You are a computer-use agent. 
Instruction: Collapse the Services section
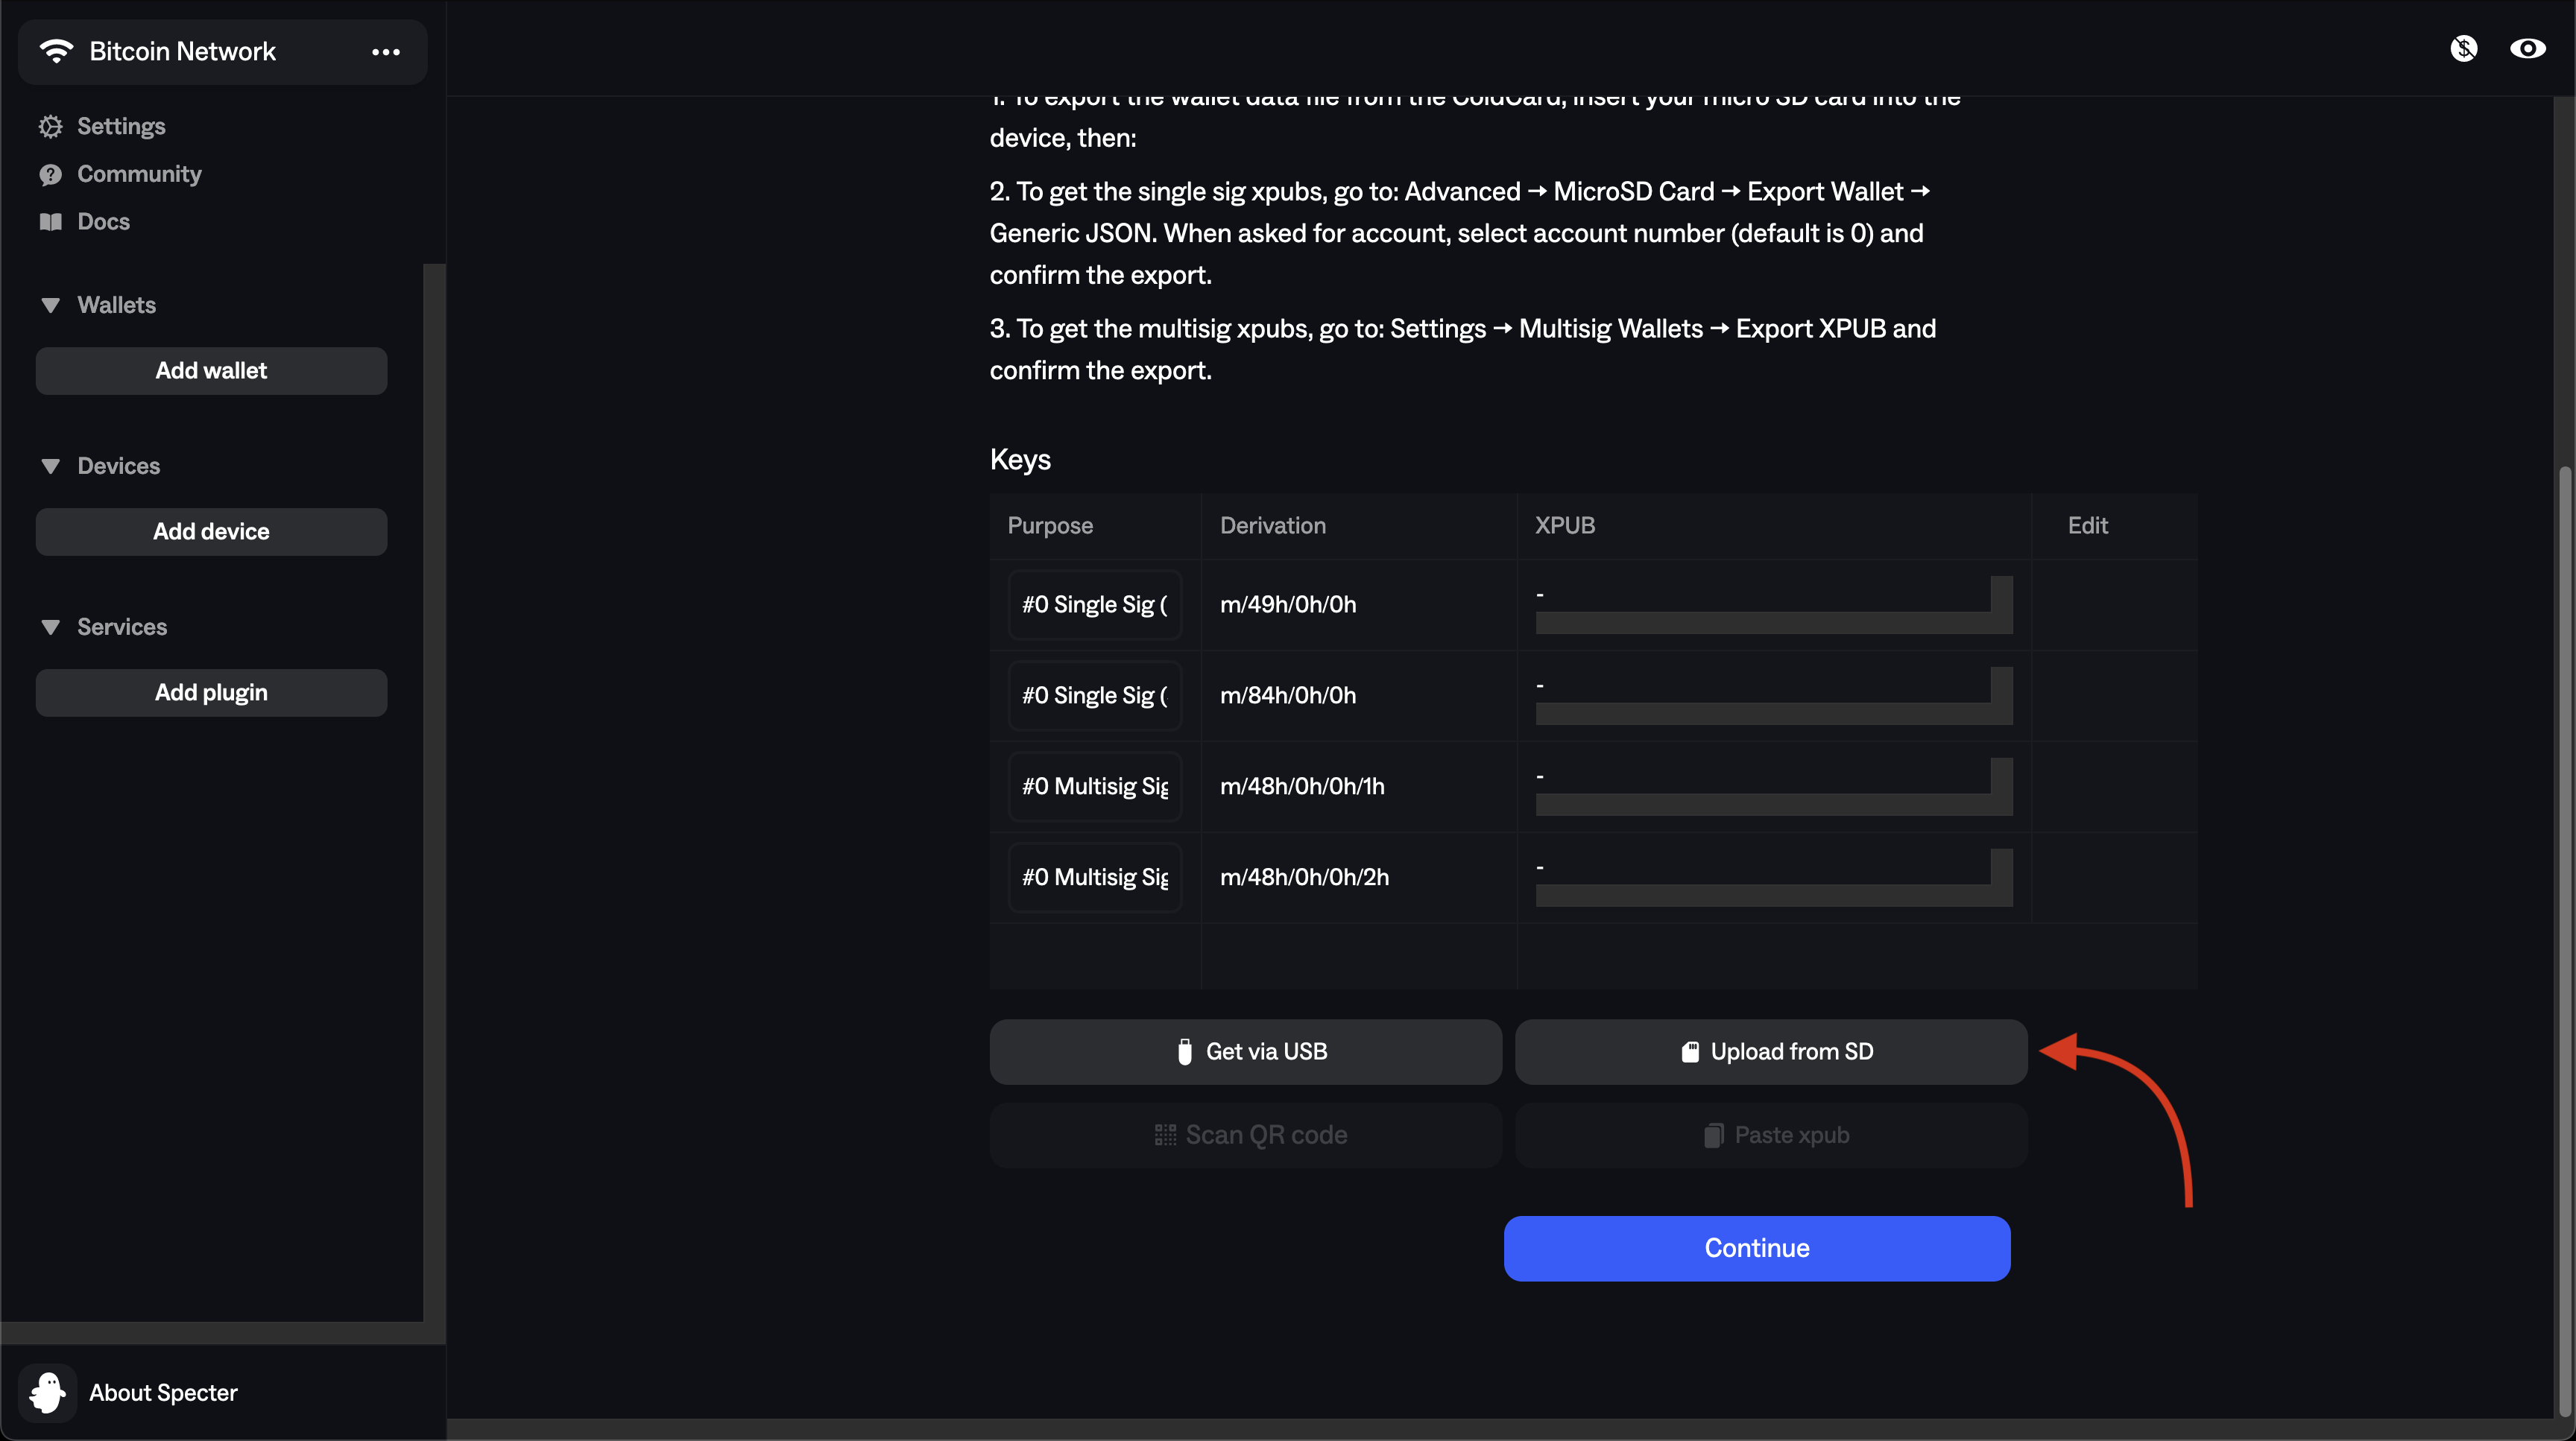tap(51, 627)
